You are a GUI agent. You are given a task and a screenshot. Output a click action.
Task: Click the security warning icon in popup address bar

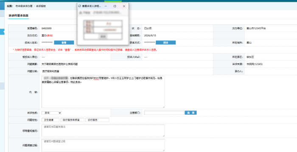pos(81,13)
